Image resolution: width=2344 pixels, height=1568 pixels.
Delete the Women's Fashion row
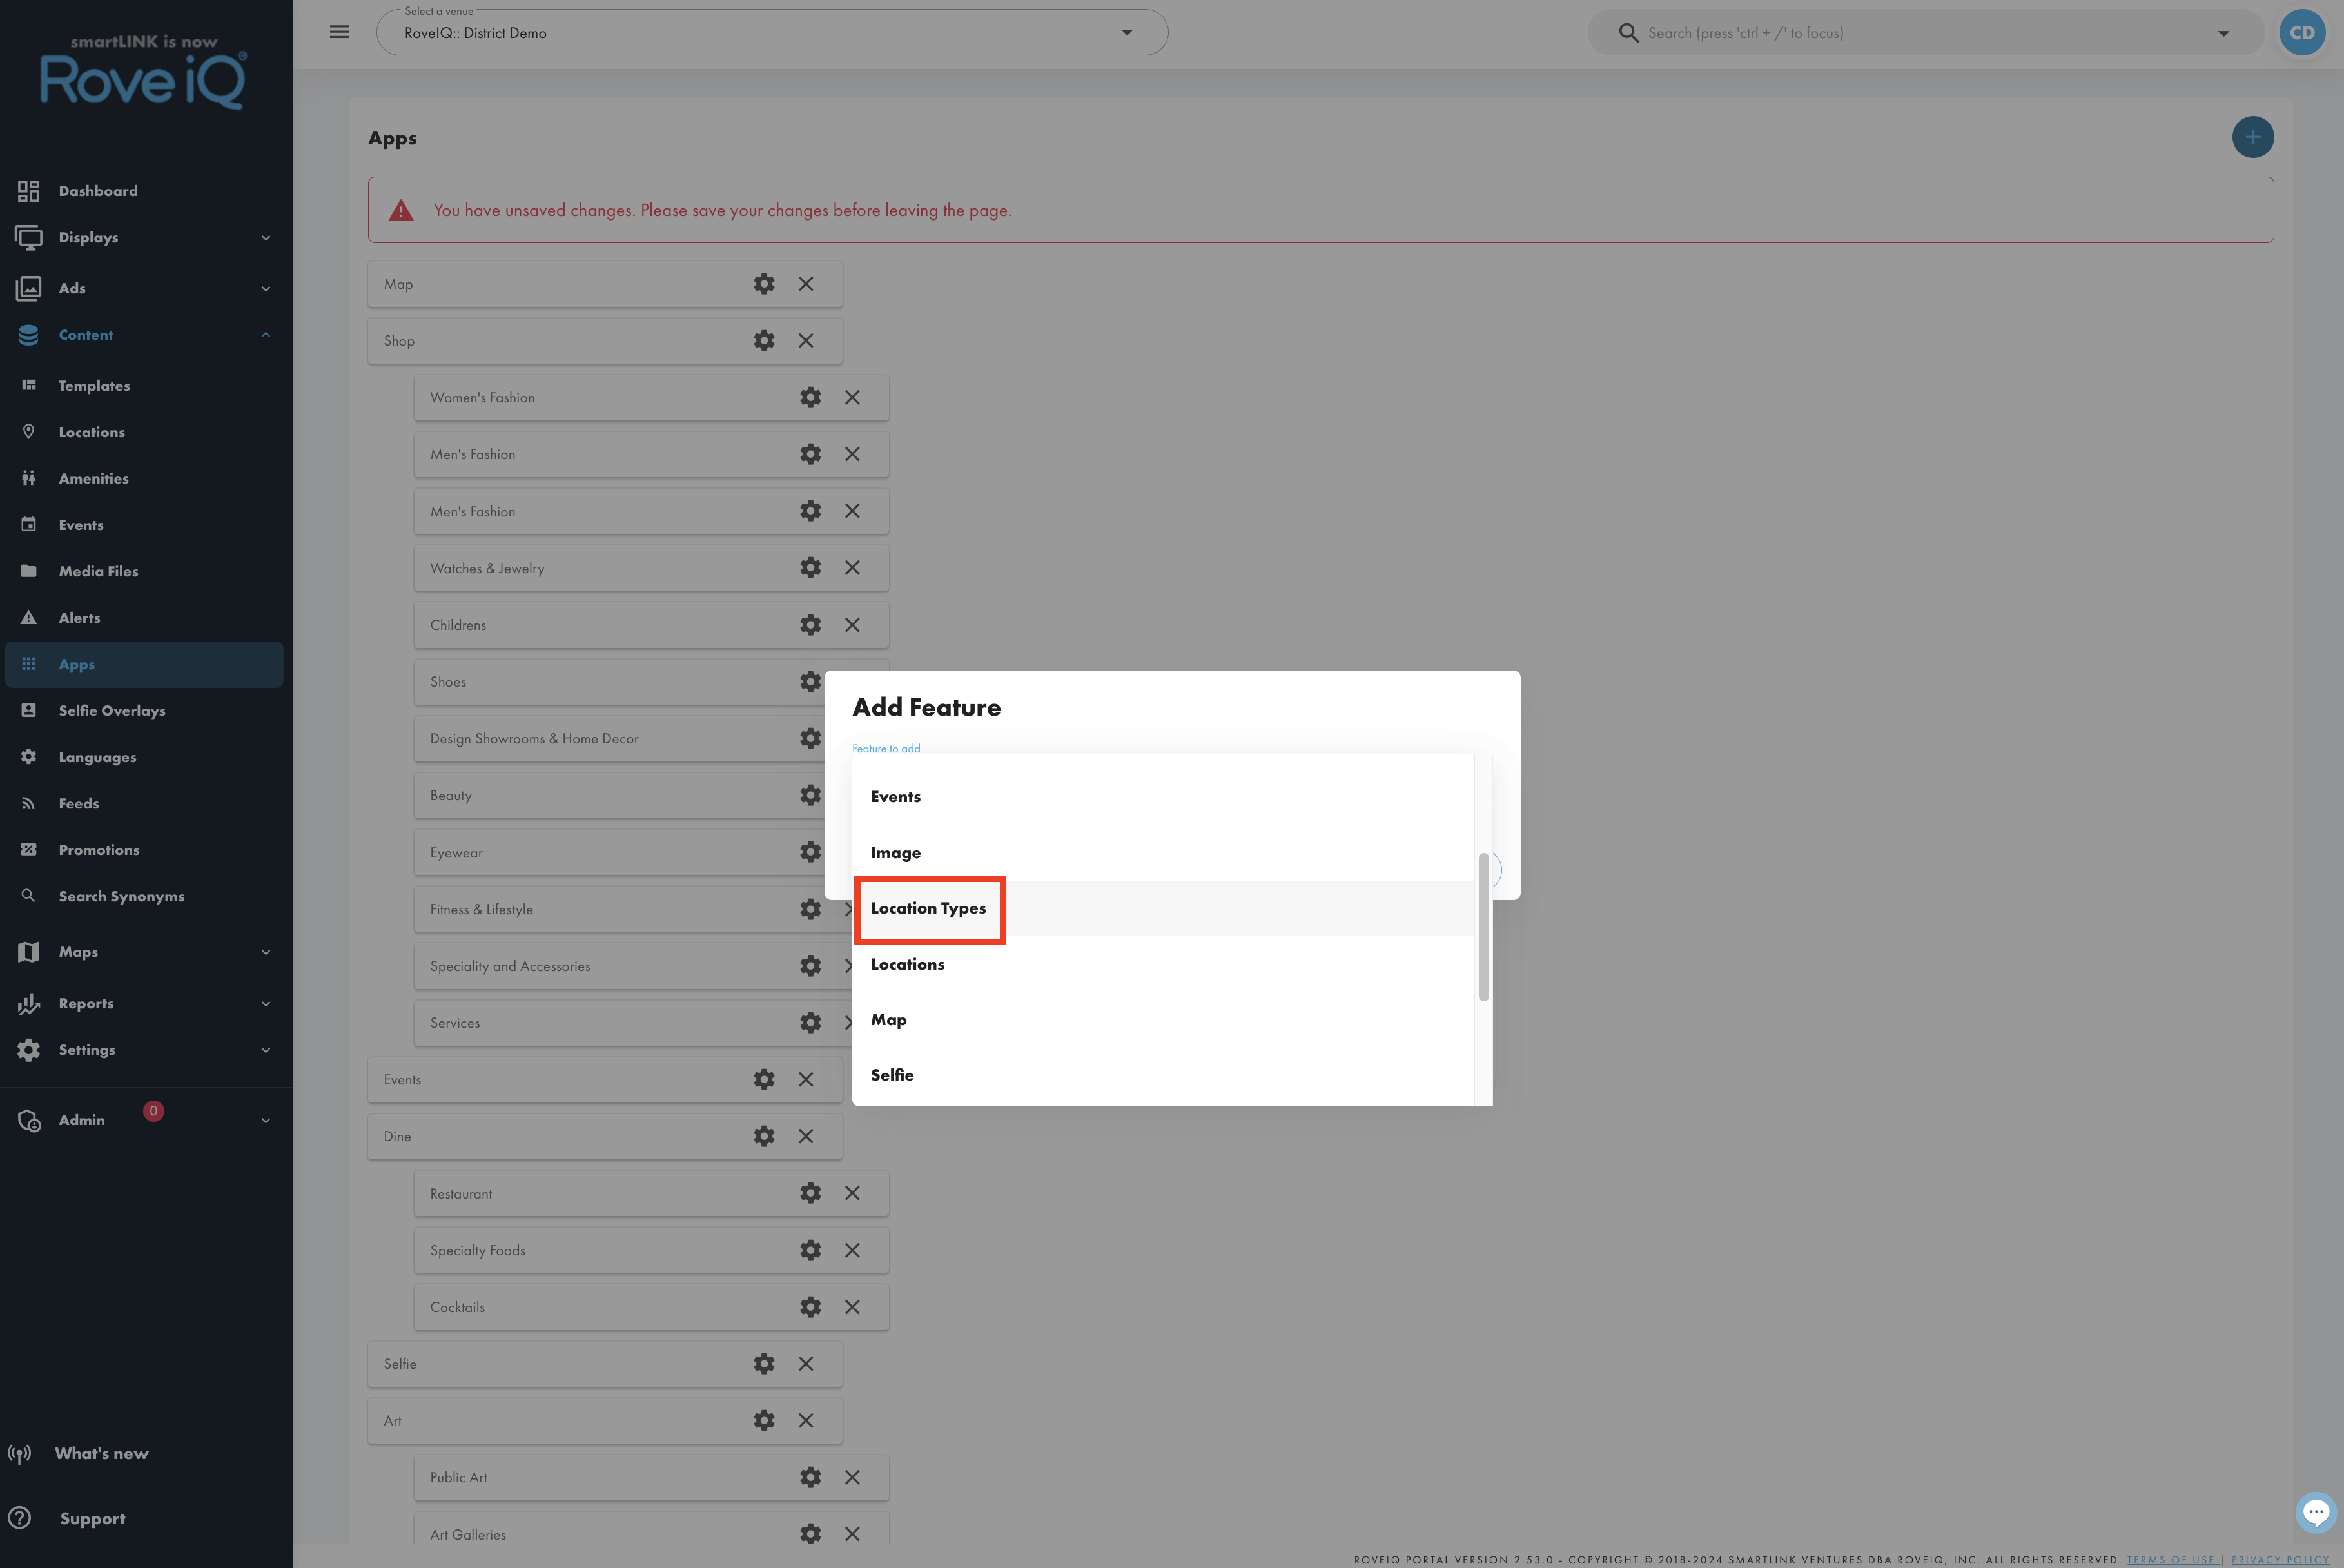[x=852, y=397]
